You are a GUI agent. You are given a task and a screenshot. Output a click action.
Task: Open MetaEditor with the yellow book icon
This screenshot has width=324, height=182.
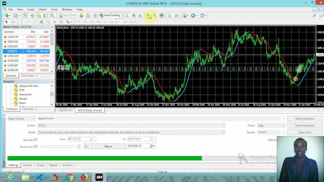81,16
